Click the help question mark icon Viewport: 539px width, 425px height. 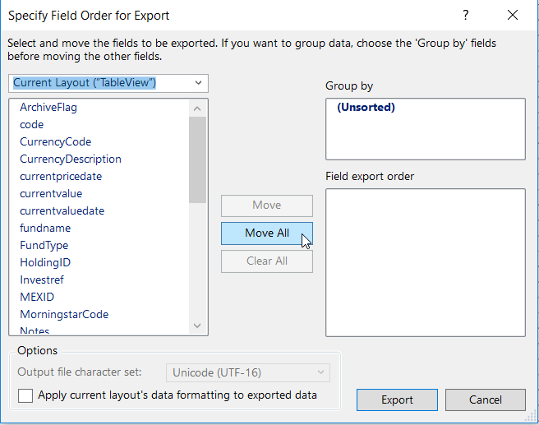click(466, 16)
